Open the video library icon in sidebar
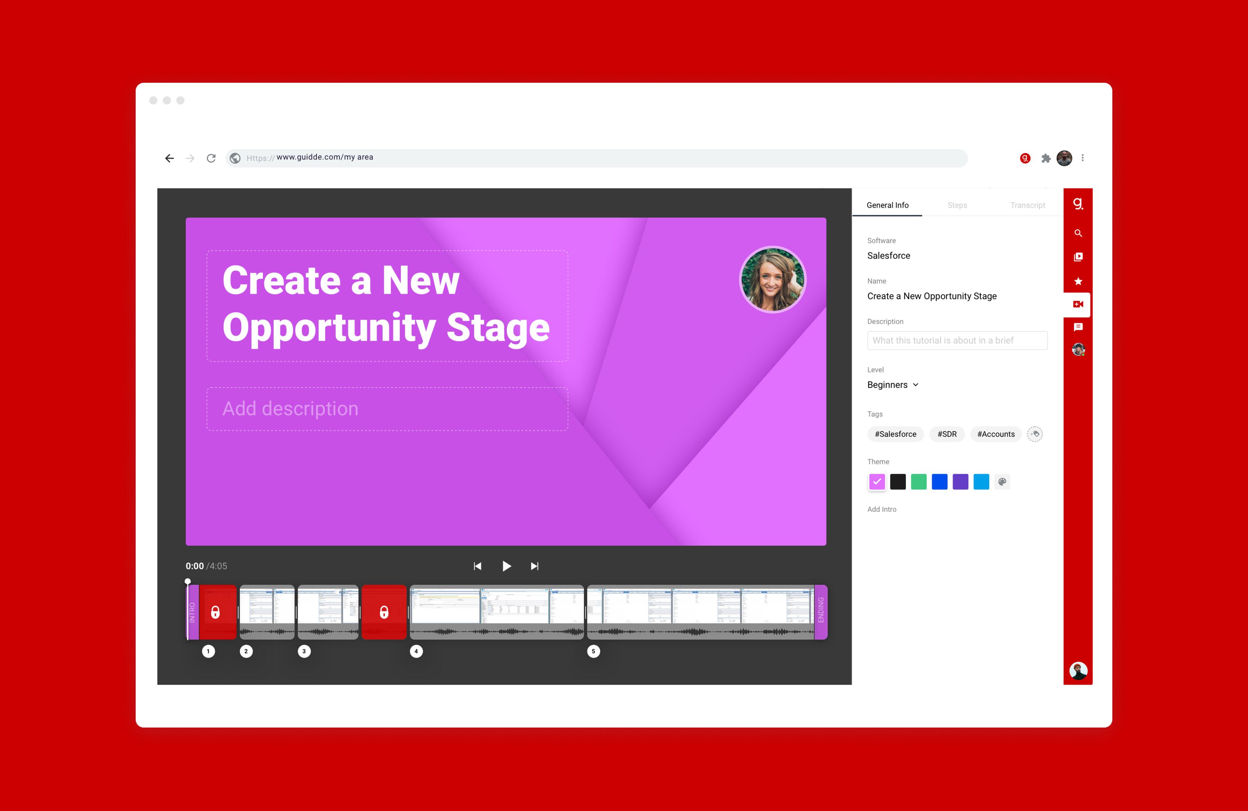This screenshot has height=811, width=1248. pyautogui.click(x=1078, y=256)
